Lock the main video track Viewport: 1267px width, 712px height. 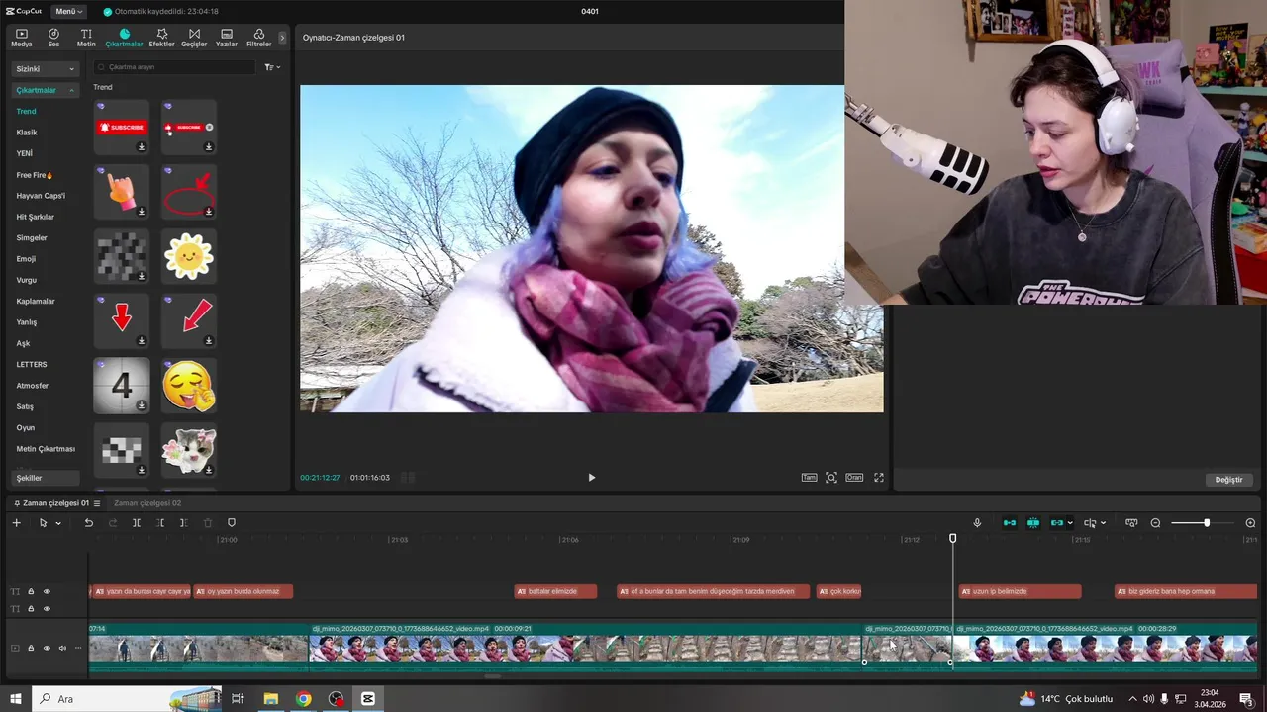[31, 649]
